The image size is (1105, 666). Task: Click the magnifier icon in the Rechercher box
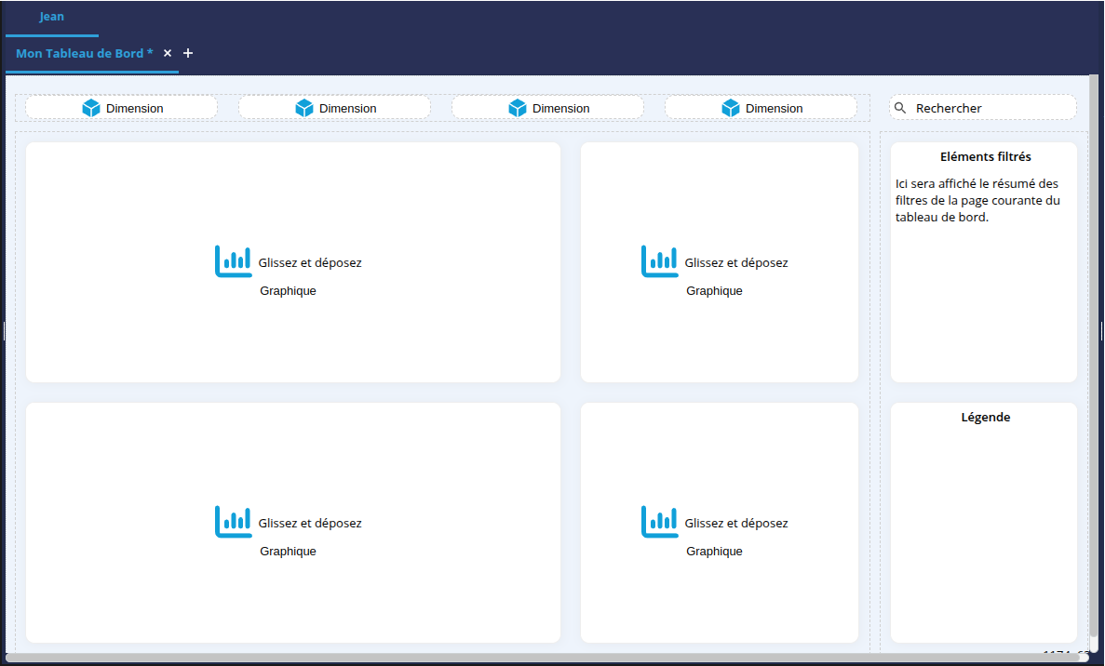(900, 108)
